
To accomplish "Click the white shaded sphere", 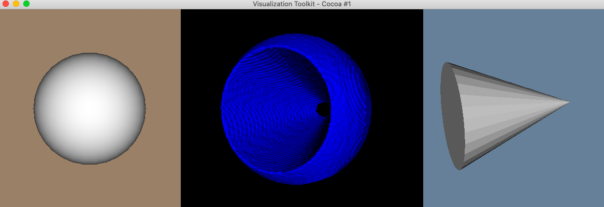I will pos(90,109).
